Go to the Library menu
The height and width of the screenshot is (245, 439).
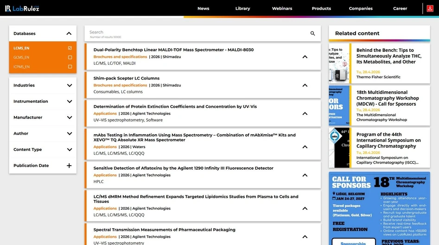pyautogui.click(x=242, y=8)
